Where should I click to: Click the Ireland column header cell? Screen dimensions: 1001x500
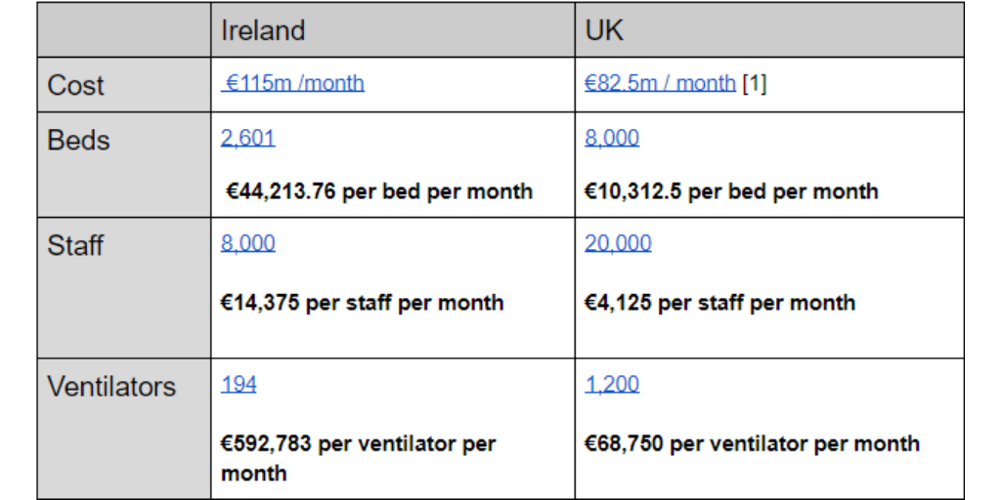263,31
